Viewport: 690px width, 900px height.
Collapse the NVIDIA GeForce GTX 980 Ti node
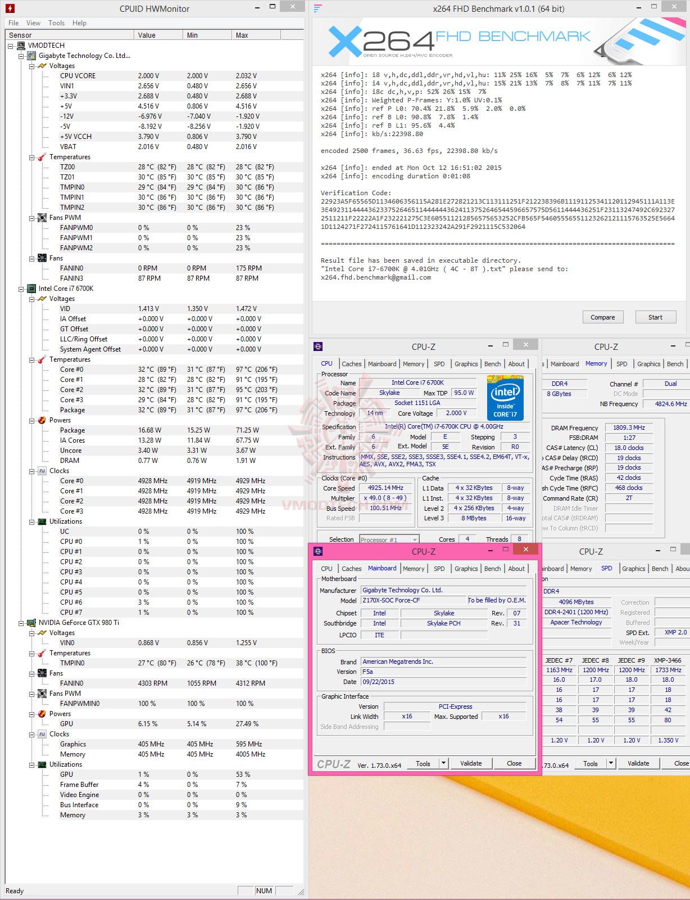pyautogui.click(x=21, y=623)
